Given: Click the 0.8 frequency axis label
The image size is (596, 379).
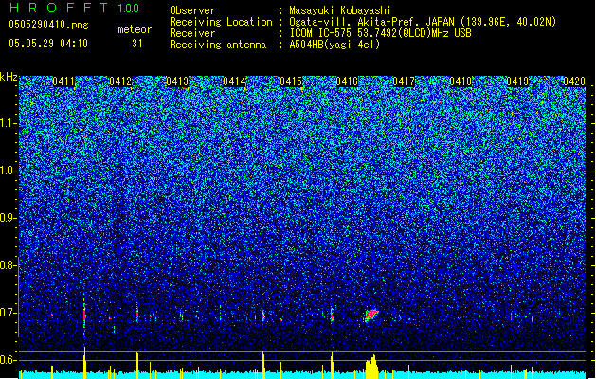Looking at the screenshot, I should click(8, 265).
